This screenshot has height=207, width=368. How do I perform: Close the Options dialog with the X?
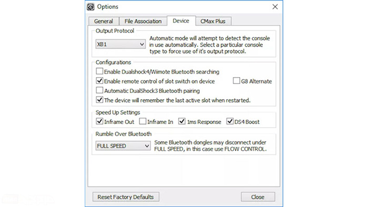(275, 7)
